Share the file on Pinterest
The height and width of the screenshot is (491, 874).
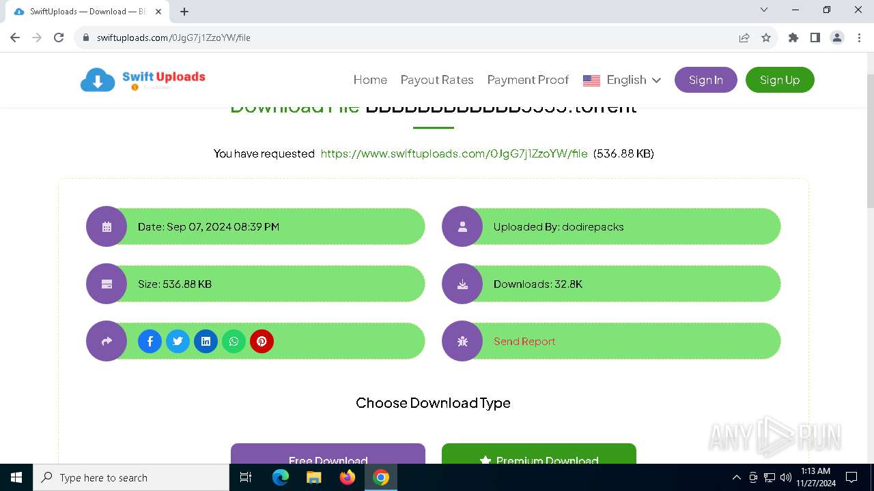(262, 341)
